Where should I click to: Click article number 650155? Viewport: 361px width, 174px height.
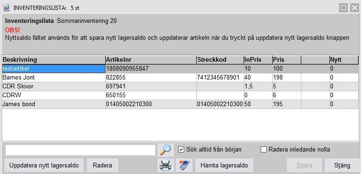tap(116, 95)
